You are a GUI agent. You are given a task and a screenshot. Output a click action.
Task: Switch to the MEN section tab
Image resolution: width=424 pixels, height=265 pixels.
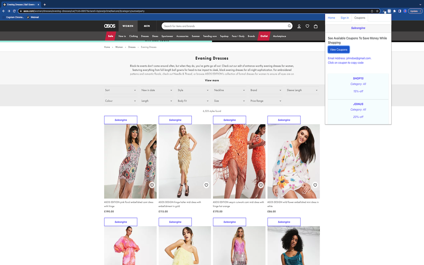[x=147, y=26]
